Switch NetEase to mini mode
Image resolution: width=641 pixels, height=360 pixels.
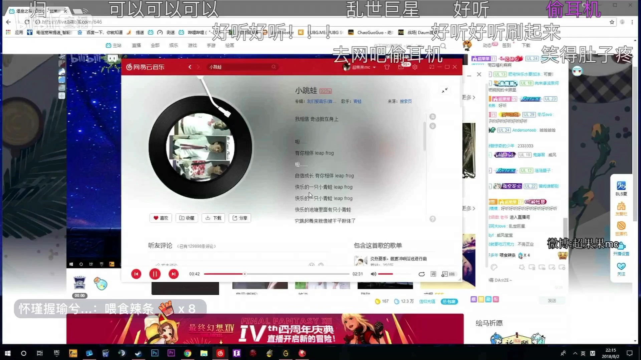click(x=432, y=67)
